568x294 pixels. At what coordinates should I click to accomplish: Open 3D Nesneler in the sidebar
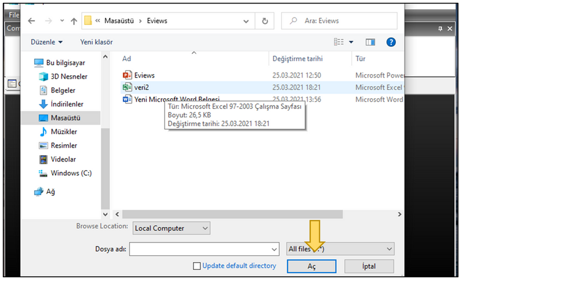tap(63, 76)
